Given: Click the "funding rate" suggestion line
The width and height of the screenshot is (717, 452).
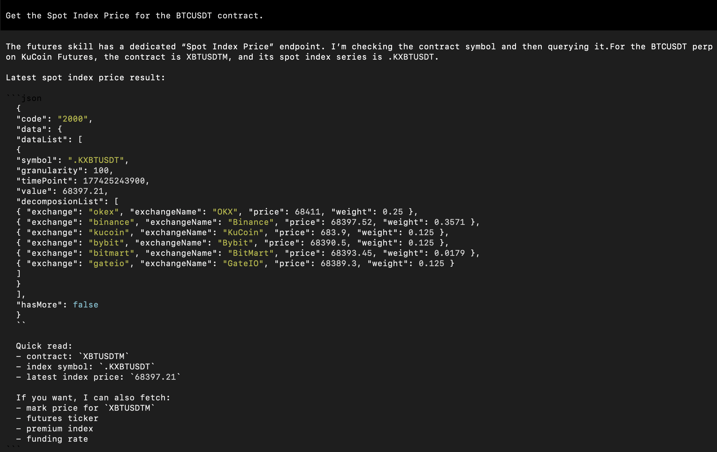Looking at the screenshot, I should [x=57, y=439].
